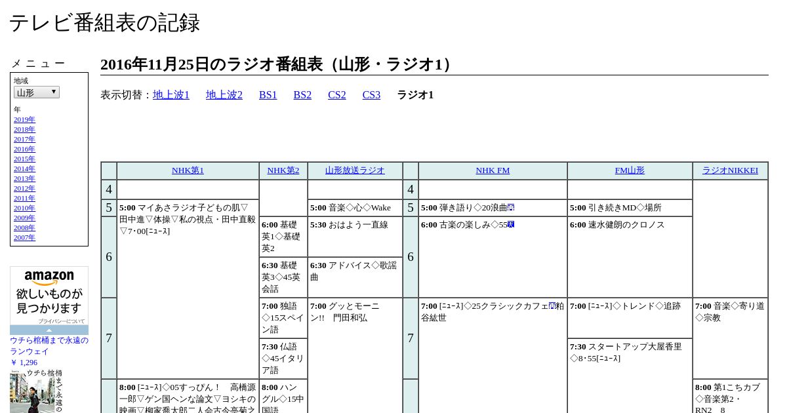Click the icon after 25クラシックカフェ
This screenshot has height=413, width=787.
pyautogui.click(x=553, y=306)
